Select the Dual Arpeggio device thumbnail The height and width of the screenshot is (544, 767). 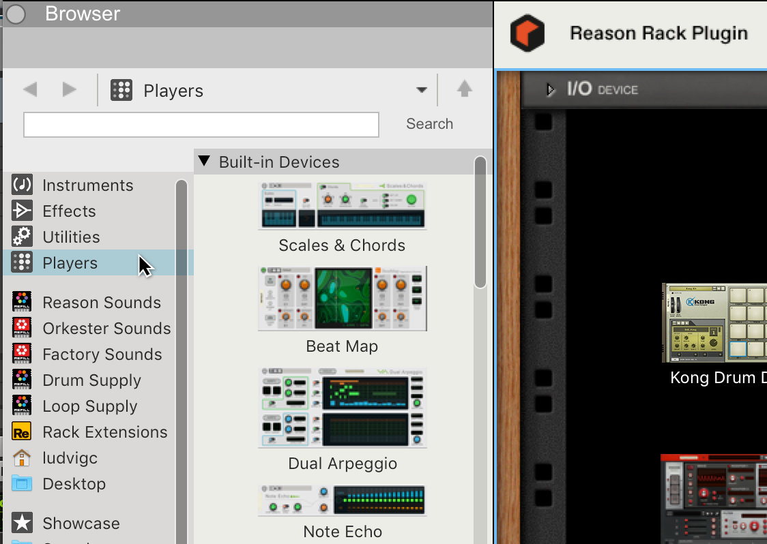(343, 407)
